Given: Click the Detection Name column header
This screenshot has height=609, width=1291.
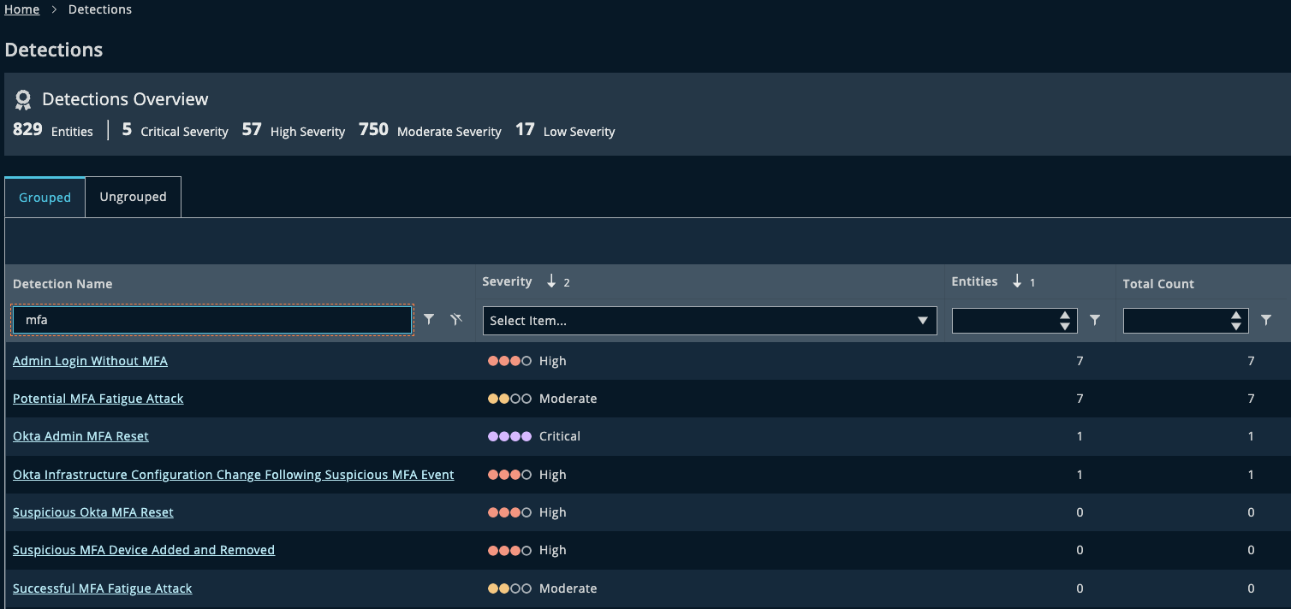Looking at the screenshot, I should (x=62, y=284).
